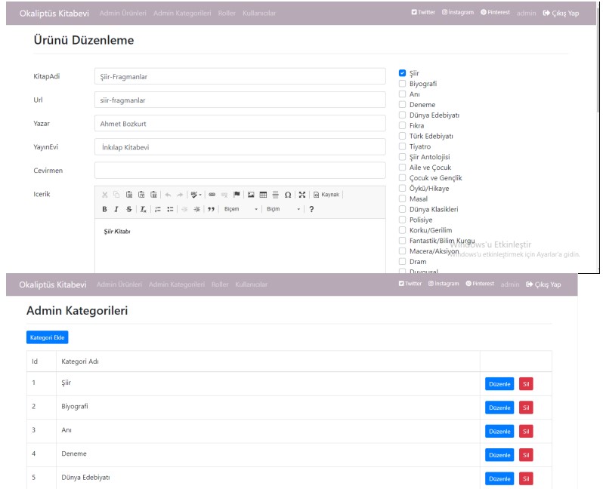Apply block quote with the quotation icon

coord(211,209)
